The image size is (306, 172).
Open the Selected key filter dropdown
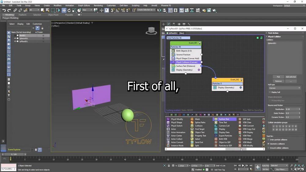(279, 165)
